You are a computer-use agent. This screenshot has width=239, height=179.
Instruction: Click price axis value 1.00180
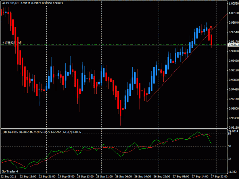(234, 13)
